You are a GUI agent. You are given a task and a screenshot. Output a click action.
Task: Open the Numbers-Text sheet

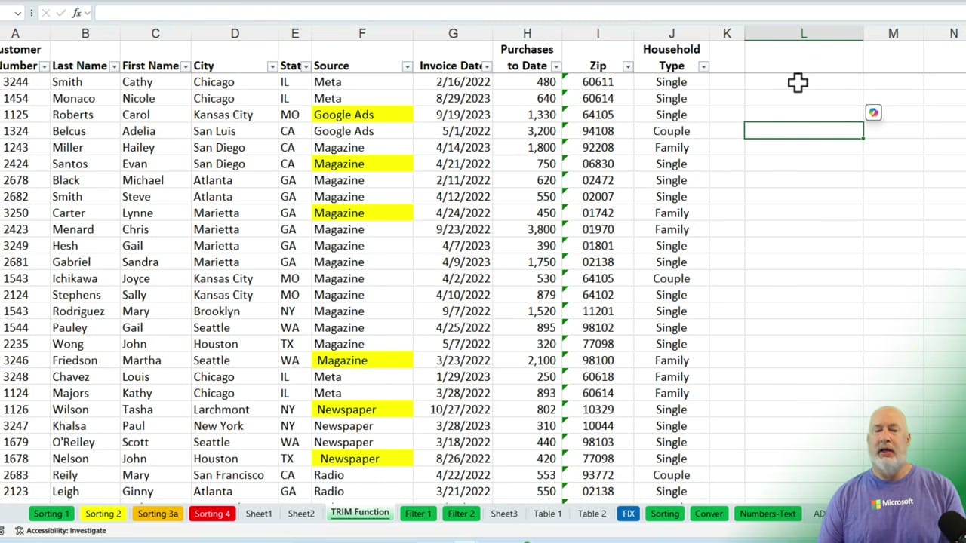768,513
